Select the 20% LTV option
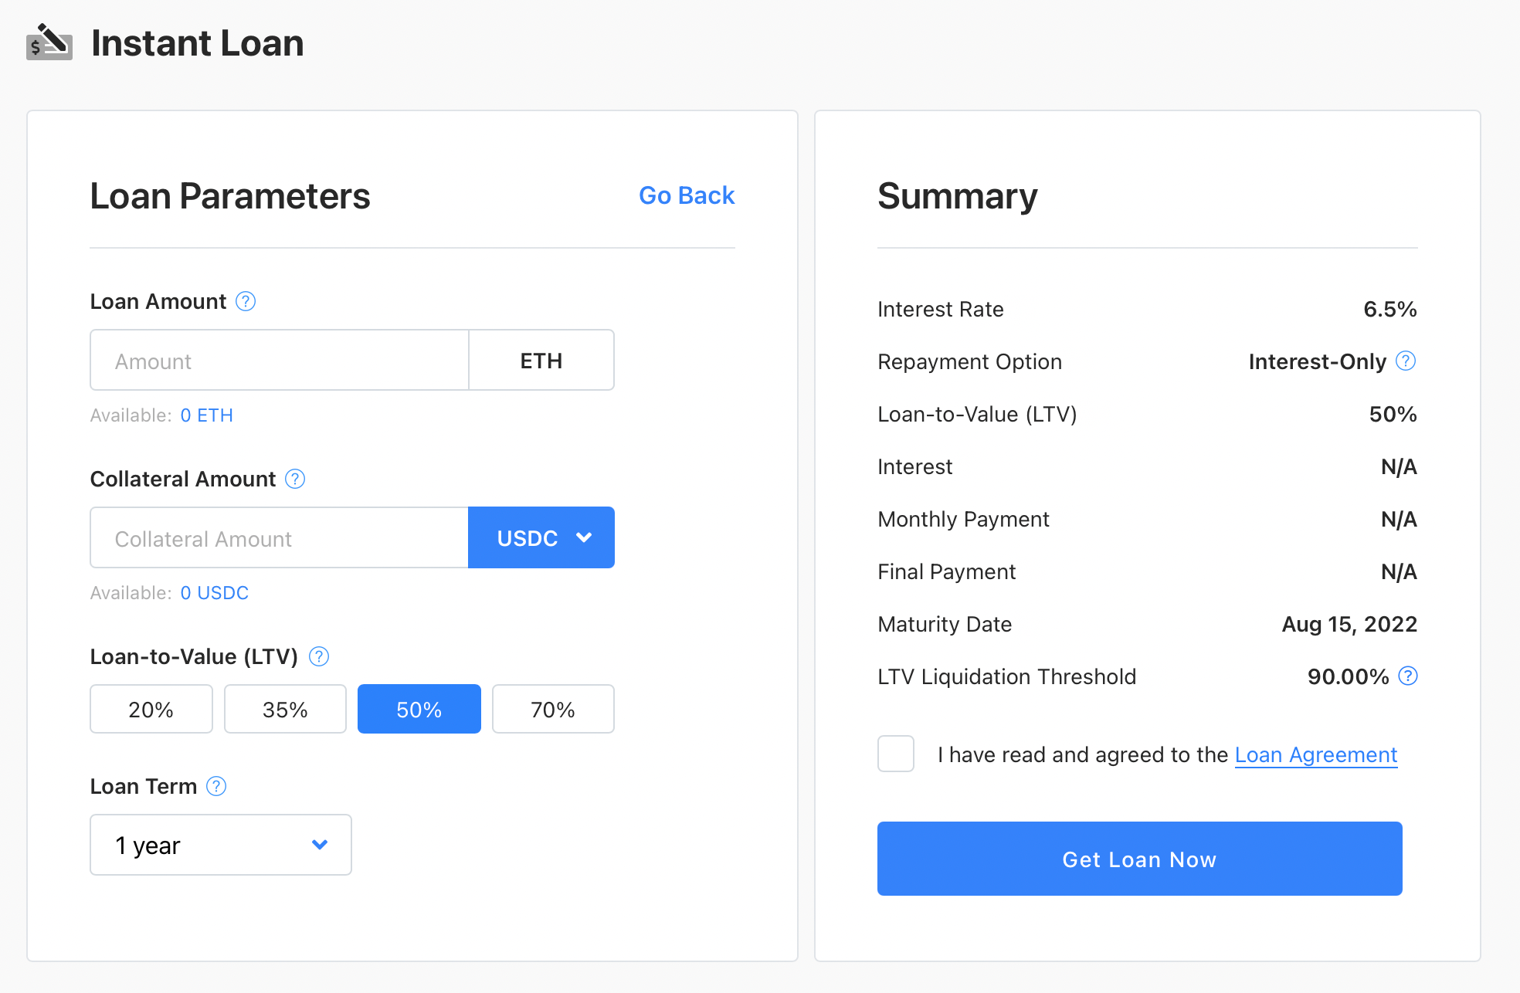This screenshot has height=993, width=1520. click(151, 708)
